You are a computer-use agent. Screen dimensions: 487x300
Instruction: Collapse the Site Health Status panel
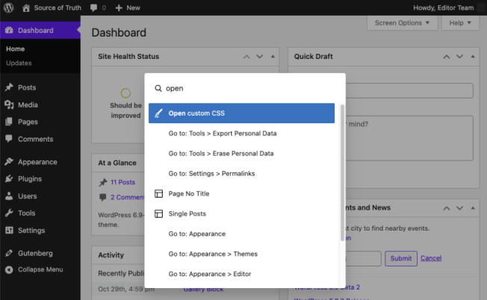(273, 57)
